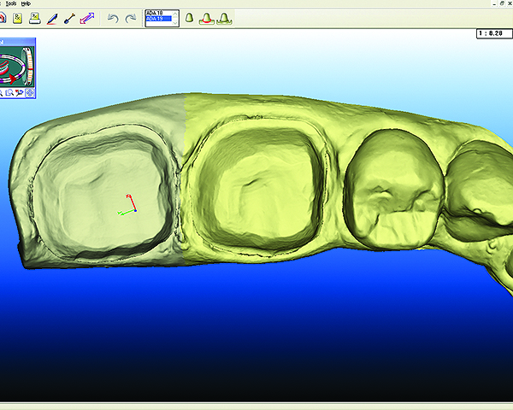The height and width of the screenshot is (410, 513).
Task: Click the yellow document icon in the toolbar
Action: (19, 18)
